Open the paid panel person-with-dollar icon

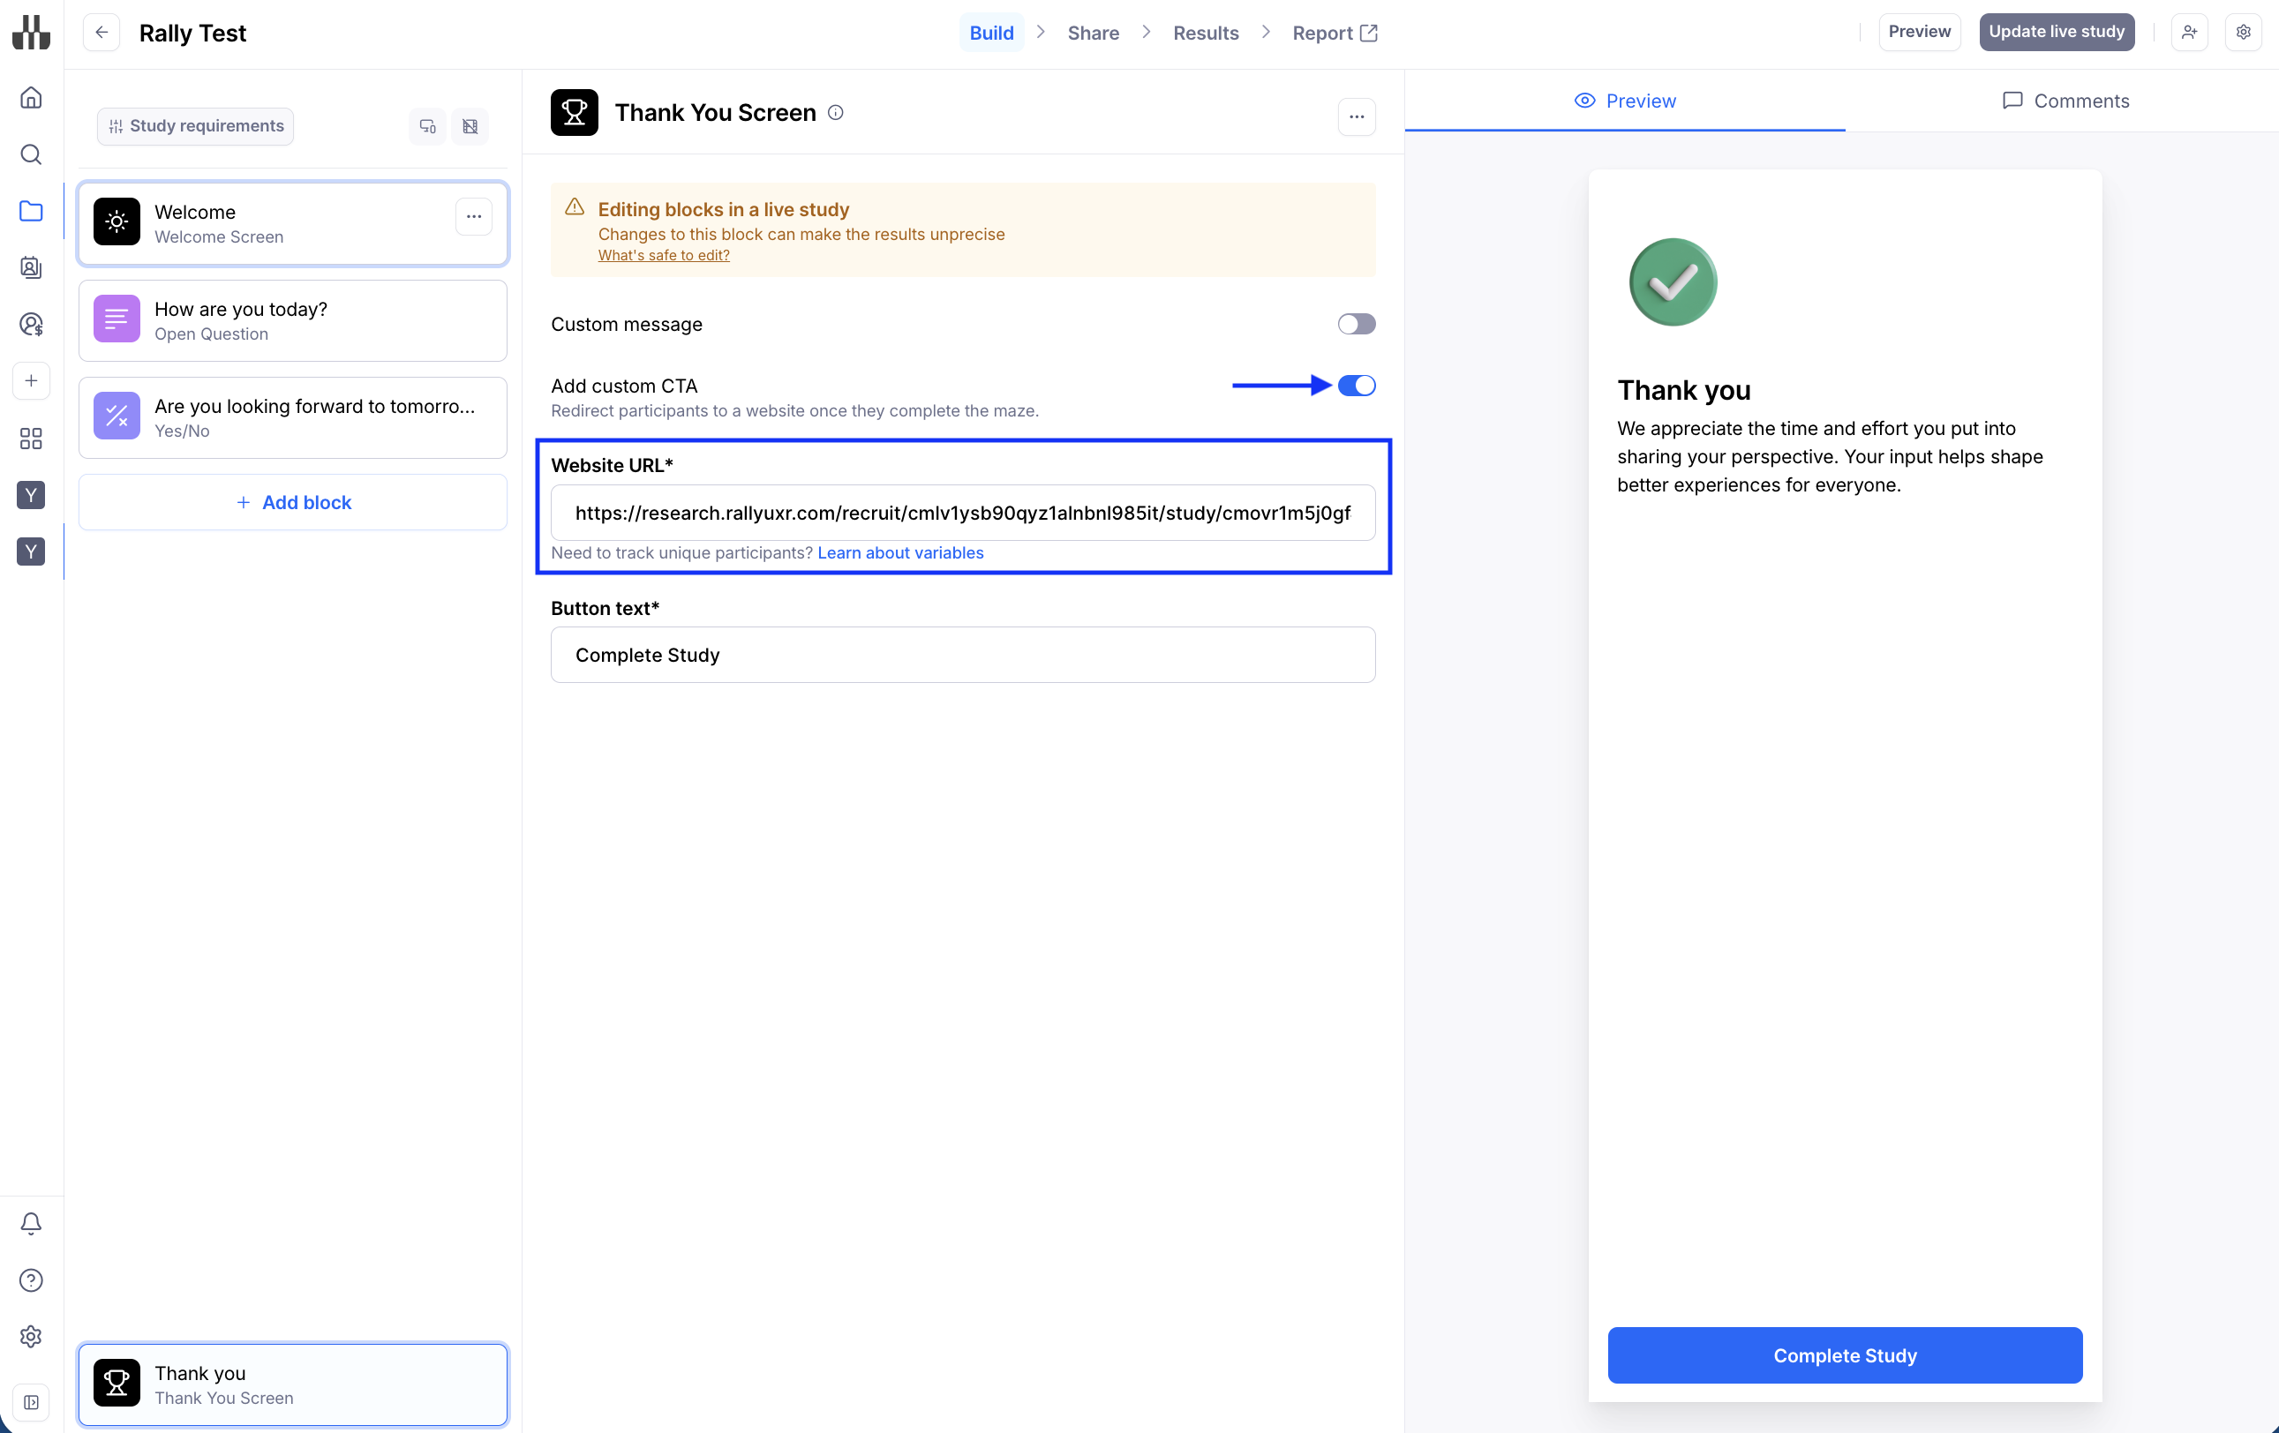tap(31, 326)
